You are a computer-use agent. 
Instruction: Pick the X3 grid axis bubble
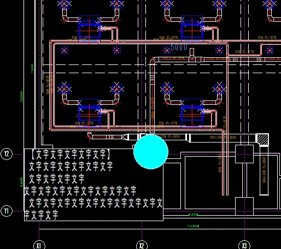244,245
